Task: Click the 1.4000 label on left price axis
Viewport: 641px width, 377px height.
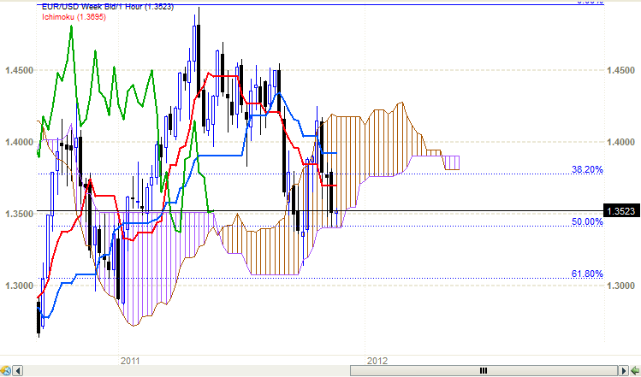Action: click(19, 142)
